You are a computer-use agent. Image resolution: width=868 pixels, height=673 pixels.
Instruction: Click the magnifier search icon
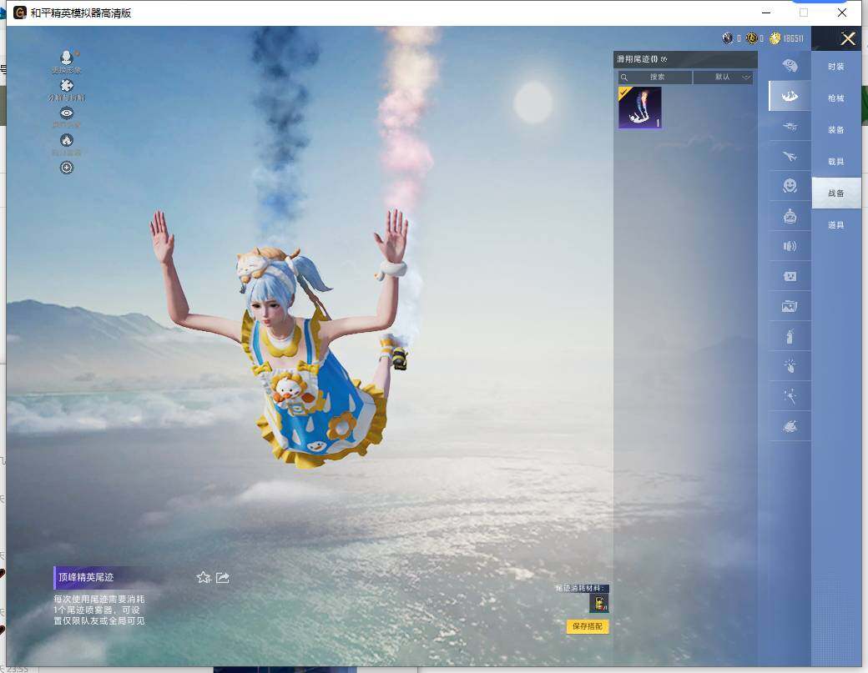pos(624,78)
